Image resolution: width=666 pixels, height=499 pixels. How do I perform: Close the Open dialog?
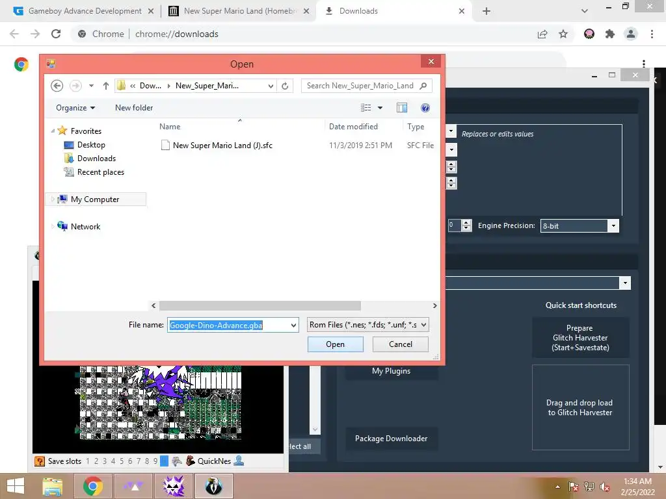point(431,62)
